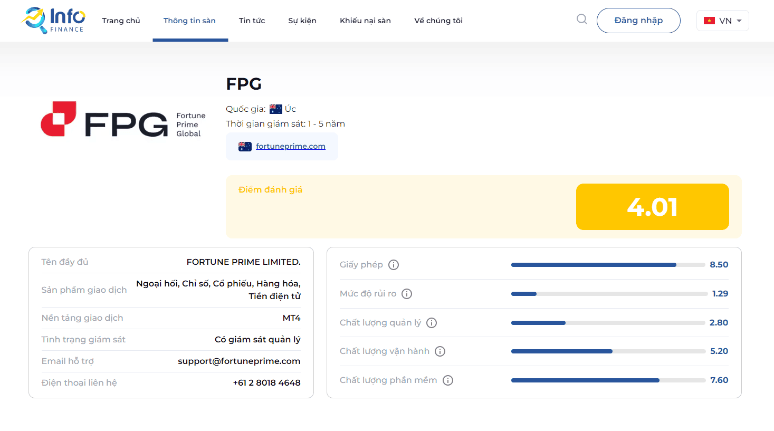Viewport: 774px width, 431px height.
Task: Click the Giấy phép progress bar
Action: pos(608,265)
